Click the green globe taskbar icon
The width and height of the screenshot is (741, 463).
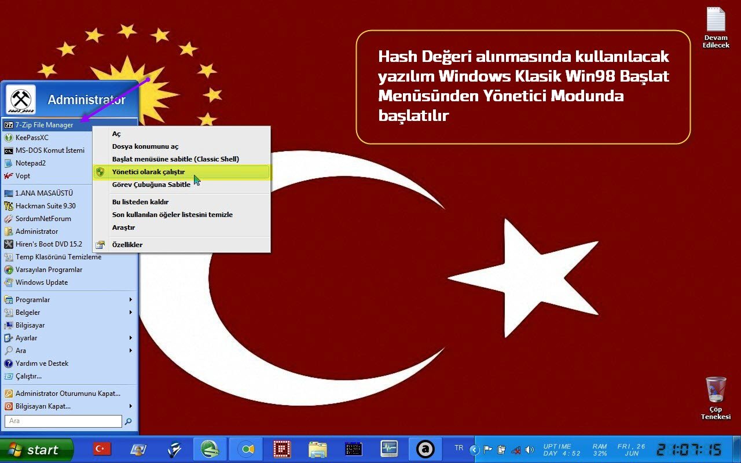(x=210, y=449)
